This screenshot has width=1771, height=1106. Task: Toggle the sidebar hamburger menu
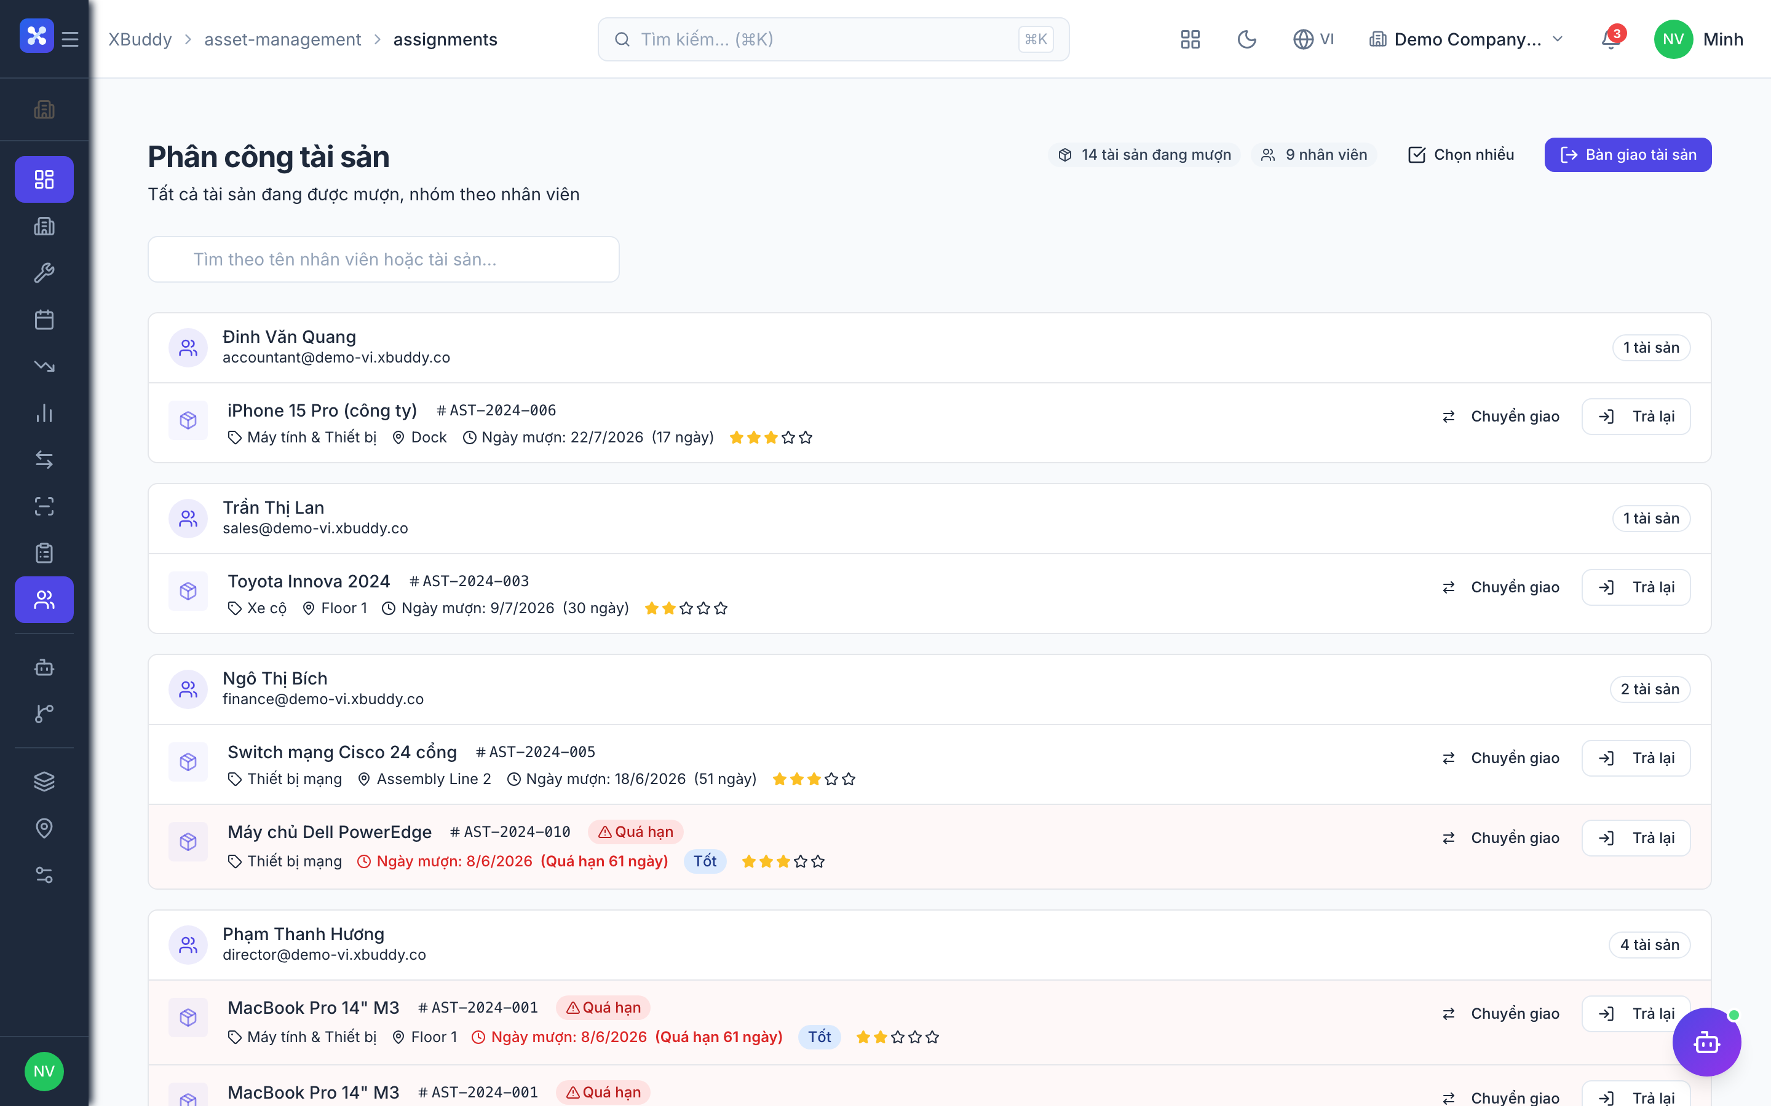[70, 39]
